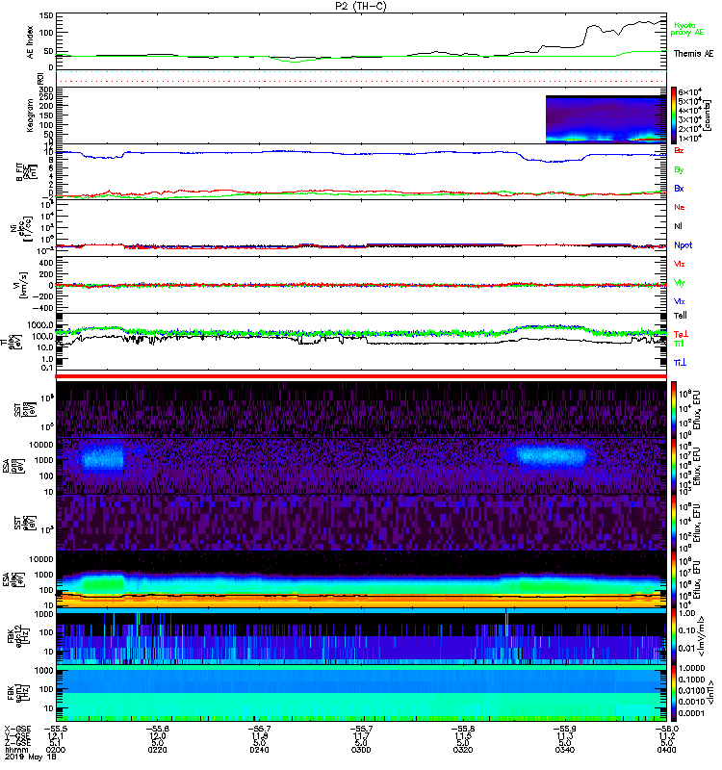722x770 pixels.
Task: Select the black Te parallel legend label
Action: pos(680,316)
